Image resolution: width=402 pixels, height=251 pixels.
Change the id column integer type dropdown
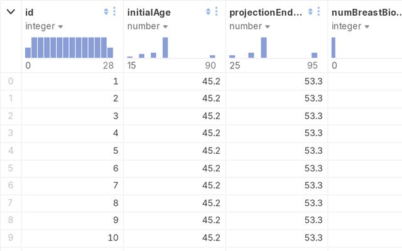tap(44, 26)
